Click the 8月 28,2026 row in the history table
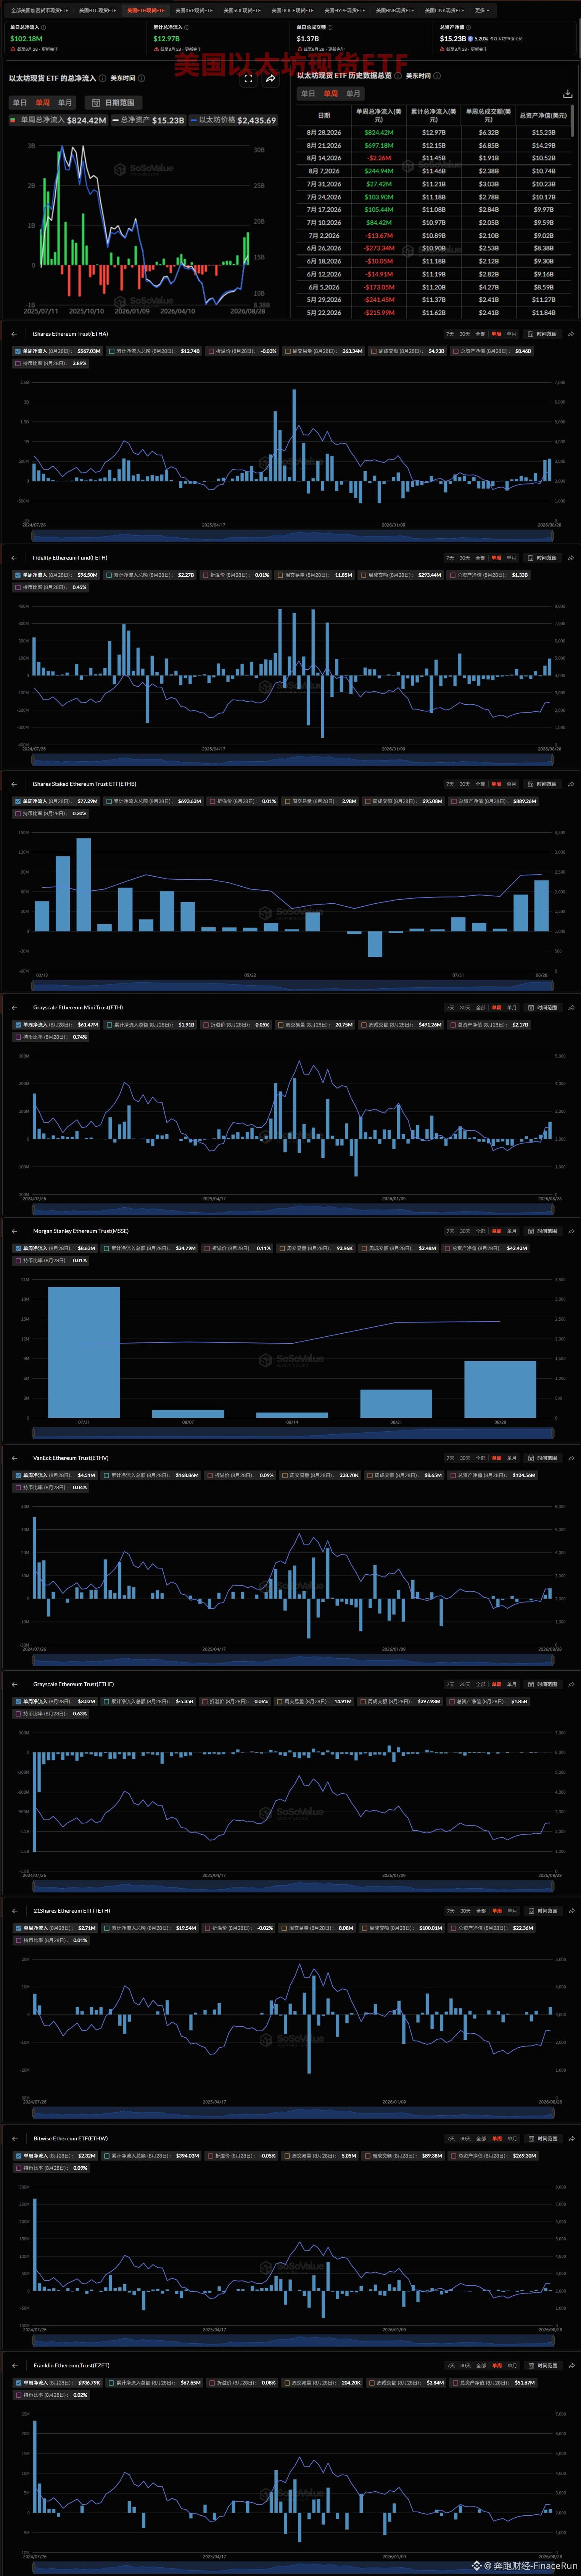The width and height of the screenshot is (581, 2576). [433, 132]
